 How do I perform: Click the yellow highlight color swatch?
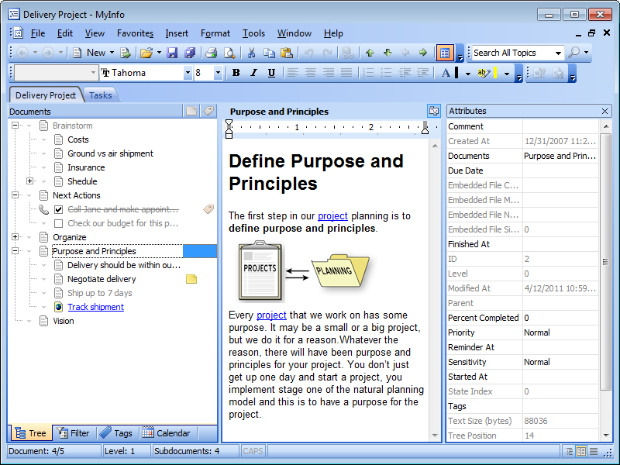[x=495, y=73]
